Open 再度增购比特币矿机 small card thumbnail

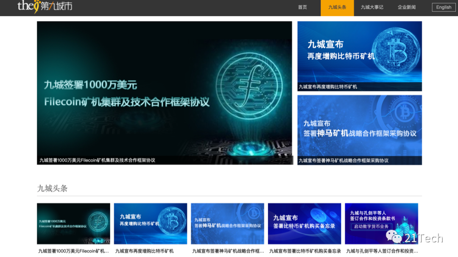coord(151,223)
